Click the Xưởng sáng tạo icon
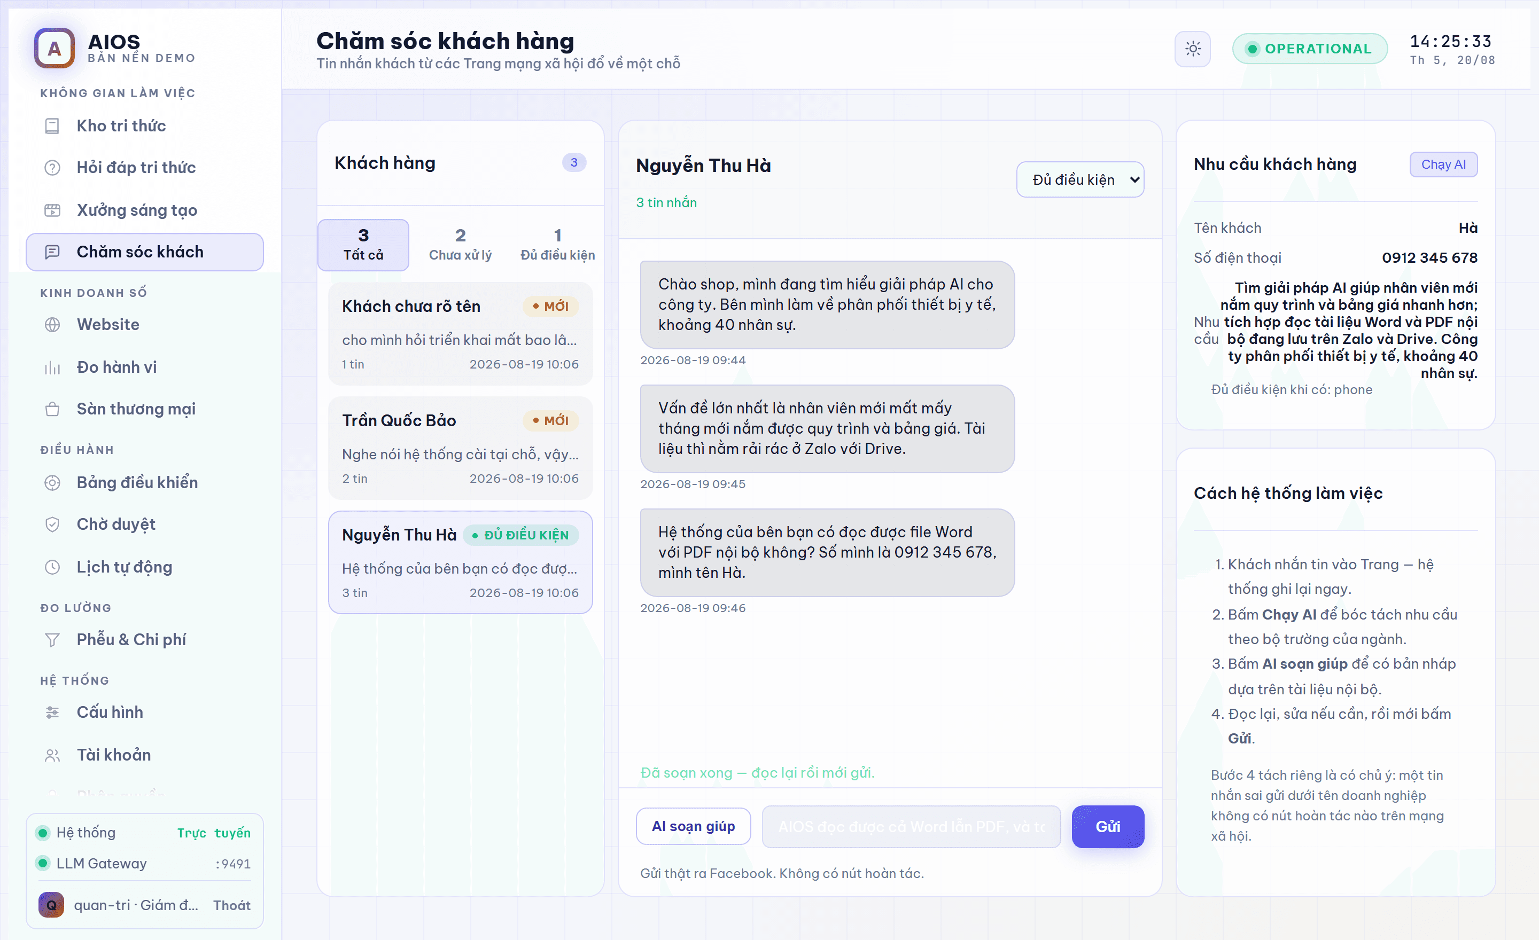This screenshot has height=940, width=1539. coord(52,210)
